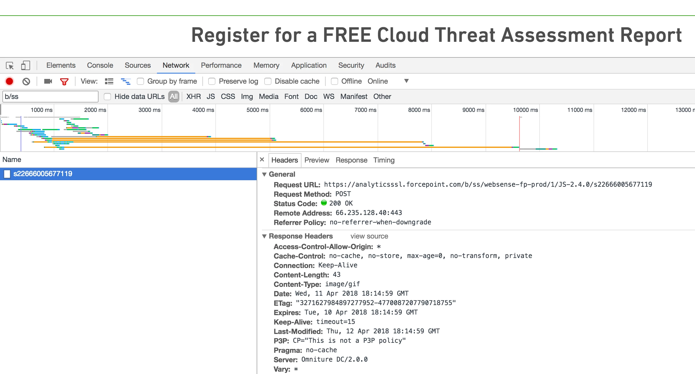The image size is (695, 374).
Task: Toggle the device toolbar icon
Action: click(x=25, y=65)
